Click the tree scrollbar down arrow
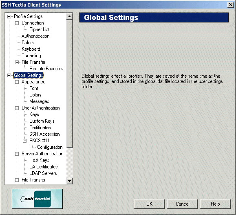The image size is (236, 215). 70,181
